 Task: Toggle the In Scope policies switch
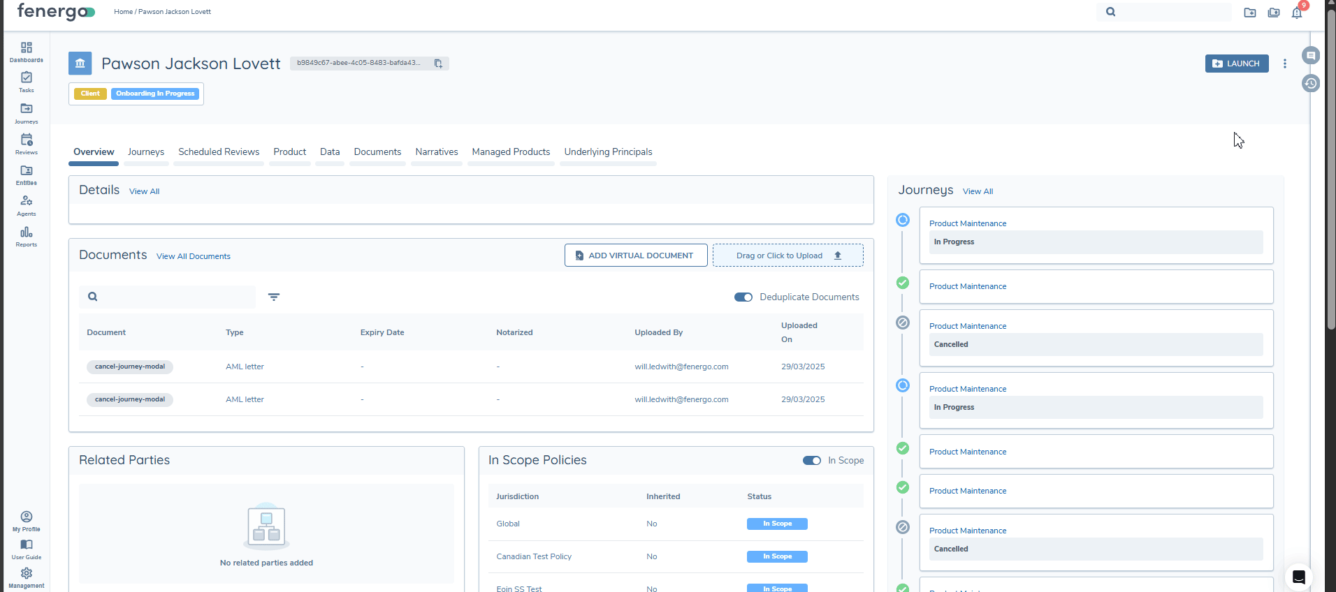[x=811, y=461]
